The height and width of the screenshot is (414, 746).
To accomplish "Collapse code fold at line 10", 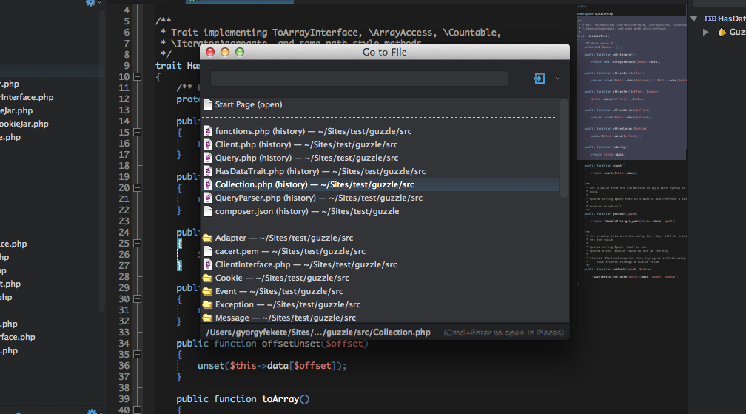I will (136, 77).
